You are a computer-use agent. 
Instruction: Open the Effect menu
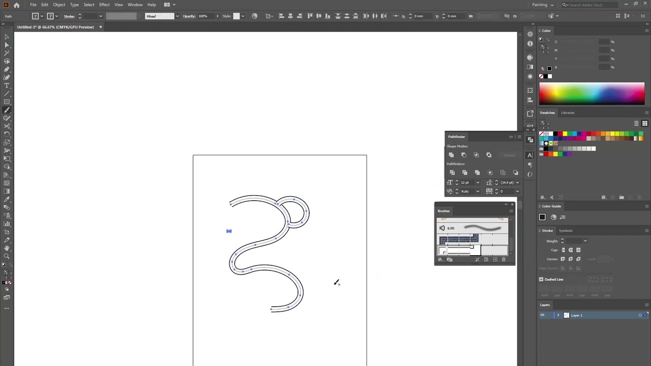coord(104,5)
